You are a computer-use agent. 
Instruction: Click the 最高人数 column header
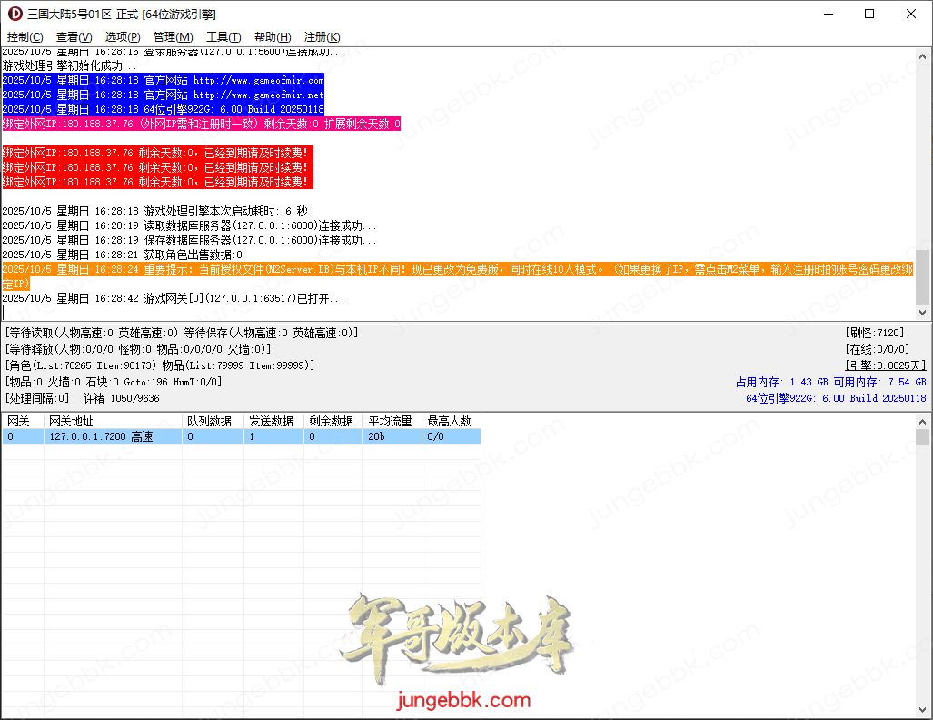point(451,422)
